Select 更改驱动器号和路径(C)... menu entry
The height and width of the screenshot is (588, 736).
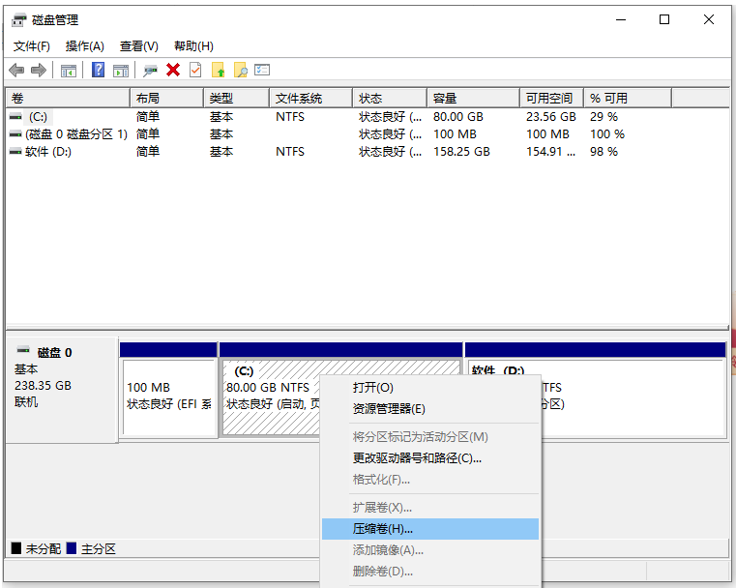click(417, 458)
